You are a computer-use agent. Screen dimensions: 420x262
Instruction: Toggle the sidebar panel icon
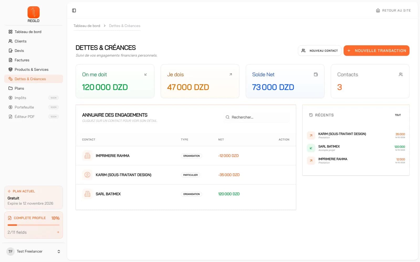click(74, 10)
